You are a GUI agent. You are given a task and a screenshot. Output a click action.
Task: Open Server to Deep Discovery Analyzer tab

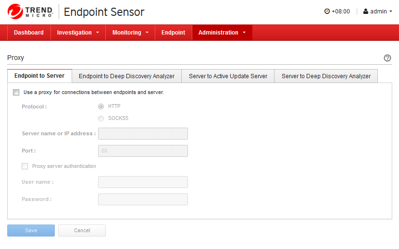tap(326, 76)
